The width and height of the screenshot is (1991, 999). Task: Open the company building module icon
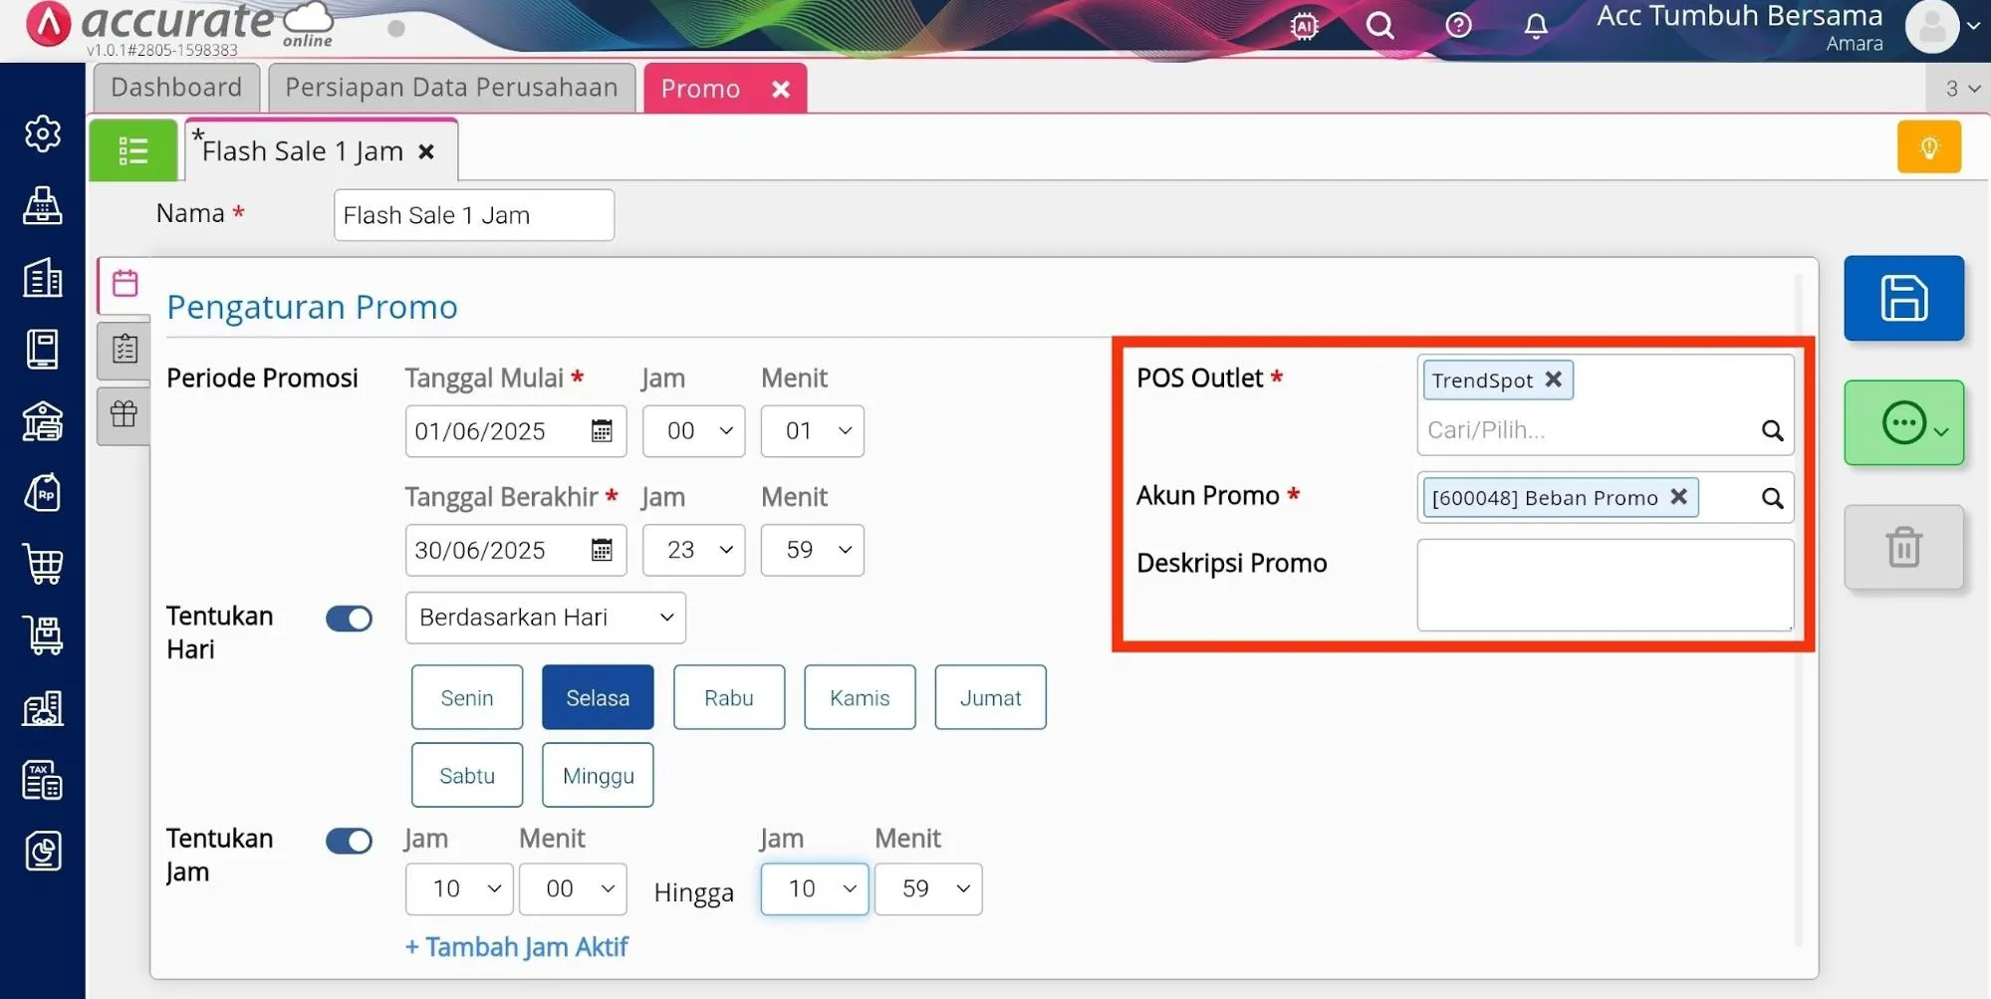42,278
